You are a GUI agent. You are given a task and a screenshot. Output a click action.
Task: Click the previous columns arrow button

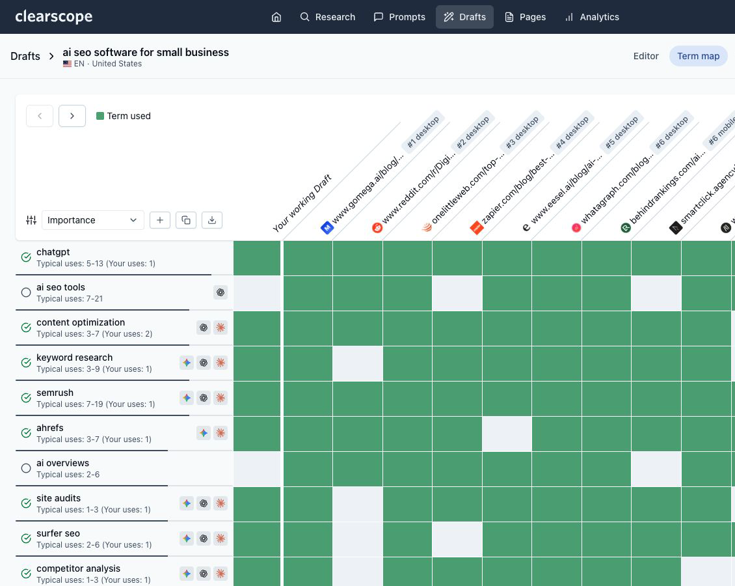click(x=40, y=116)
